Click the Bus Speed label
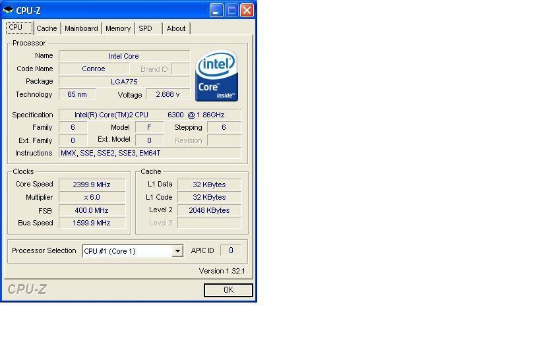This screenshot has height=346, width=554. [x=36, y=223]
